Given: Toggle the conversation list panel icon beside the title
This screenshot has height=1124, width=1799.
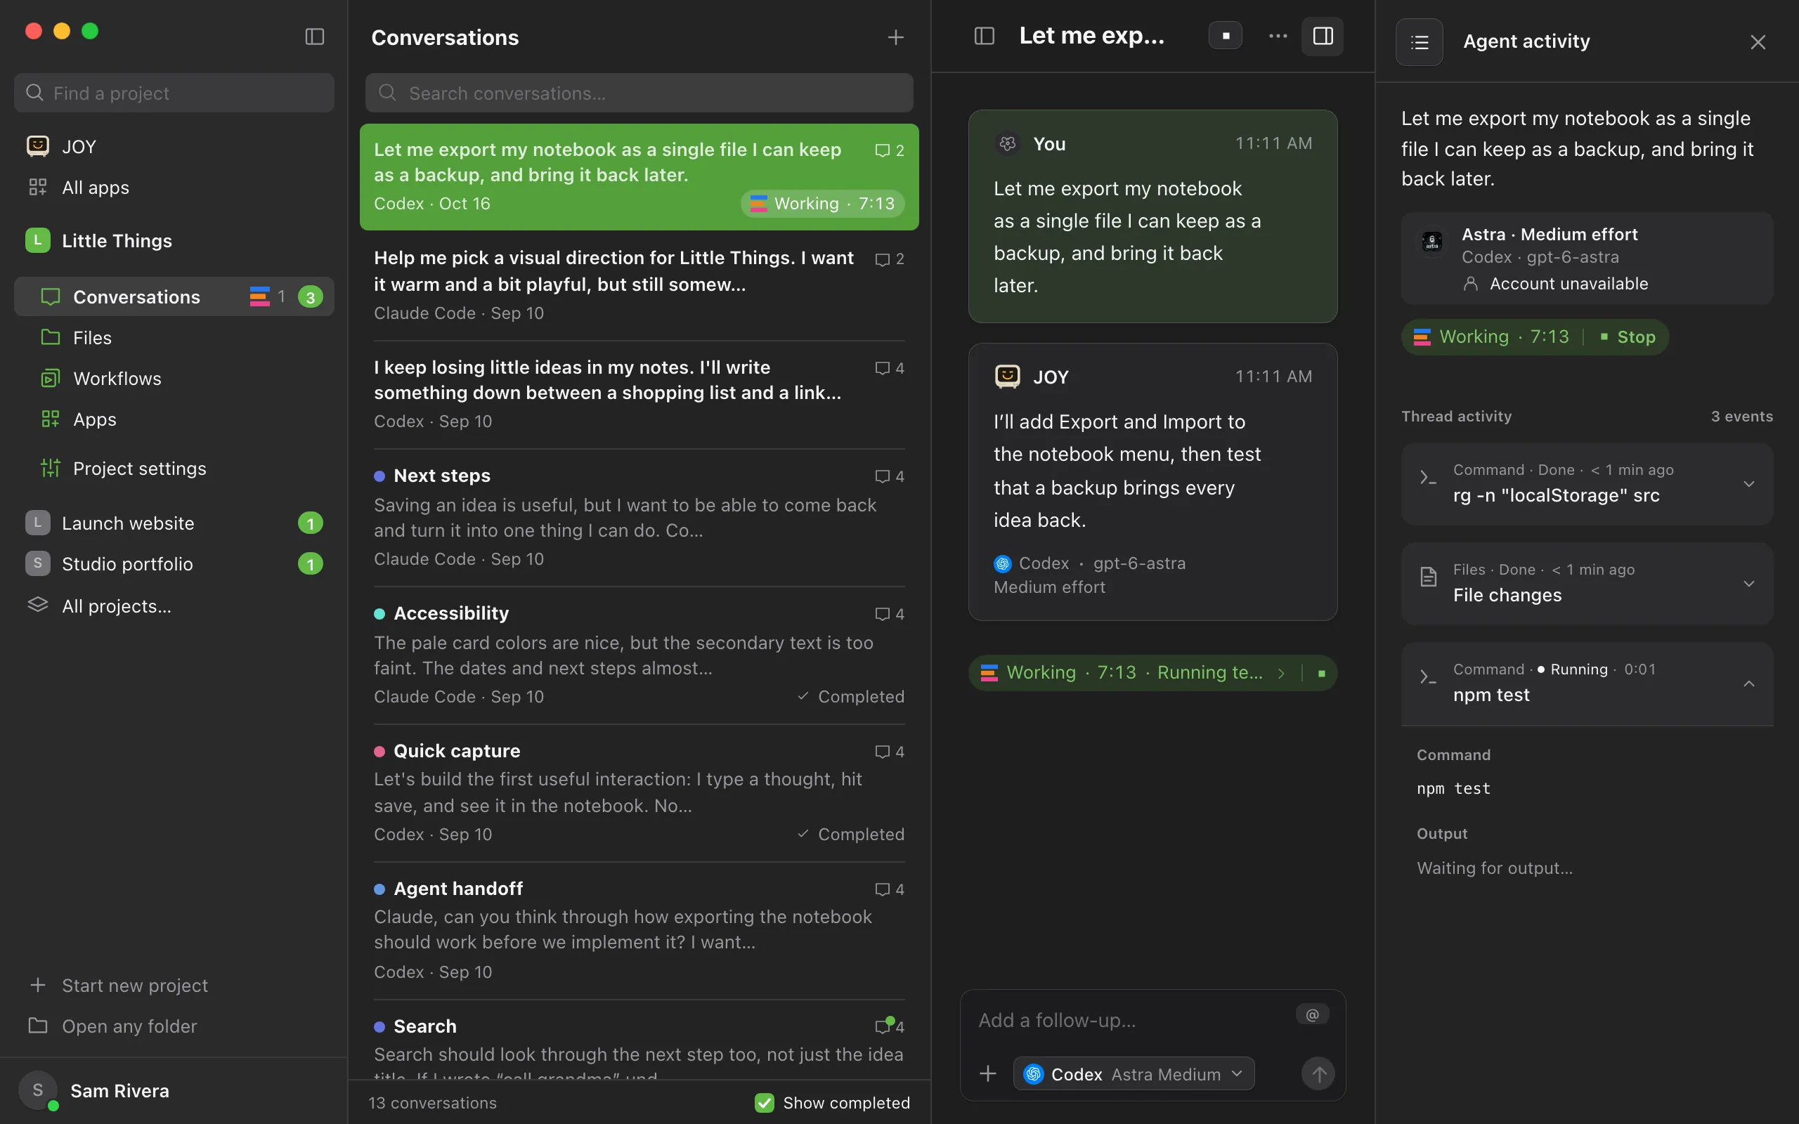Looking at the screenshot, I should click(x=985, y=36).
